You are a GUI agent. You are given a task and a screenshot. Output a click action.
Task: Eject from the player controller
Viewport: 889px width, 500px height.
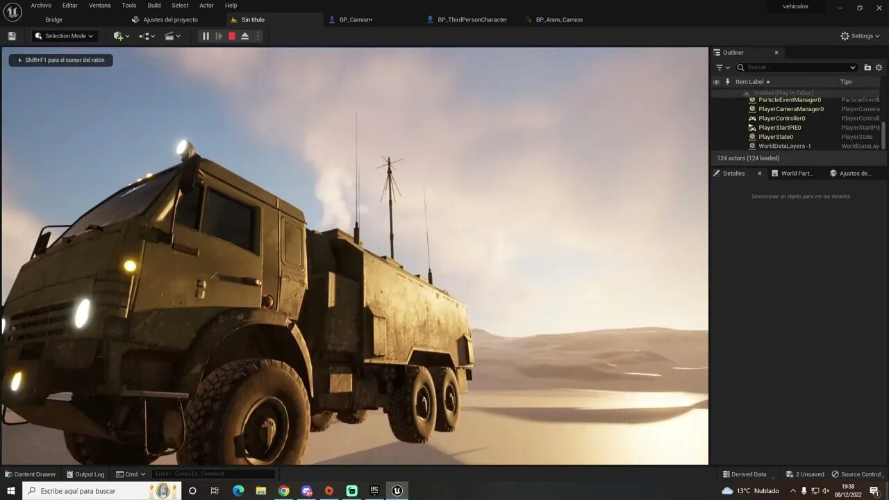coord(245,36)
